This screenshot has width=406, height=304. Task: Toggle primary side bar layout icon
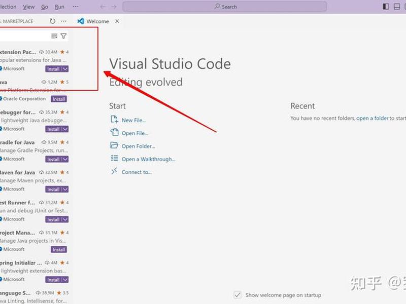click(x=386, y=7)
